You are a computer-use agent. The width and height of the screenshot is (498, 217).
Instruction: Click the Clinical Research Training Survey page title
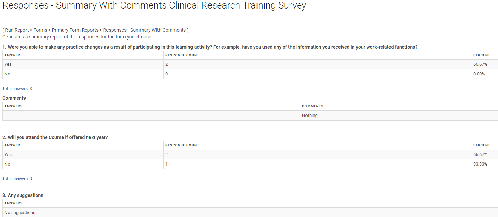point(154,6)
